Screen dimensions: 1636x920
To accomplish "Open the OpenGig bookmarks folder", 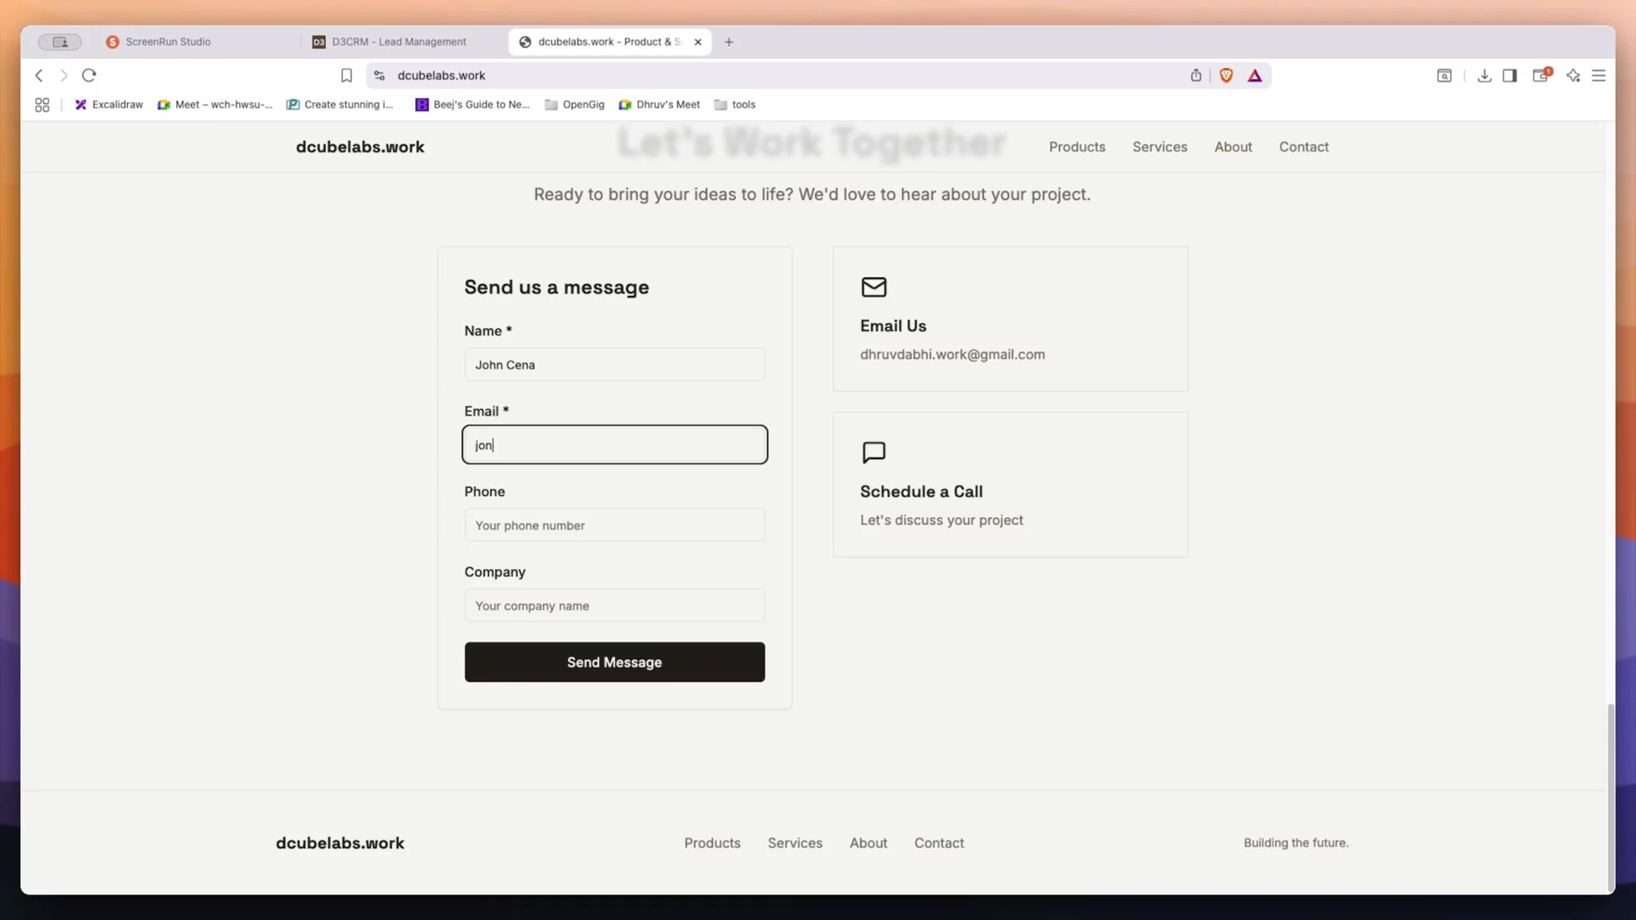I will tap(574, 105).
